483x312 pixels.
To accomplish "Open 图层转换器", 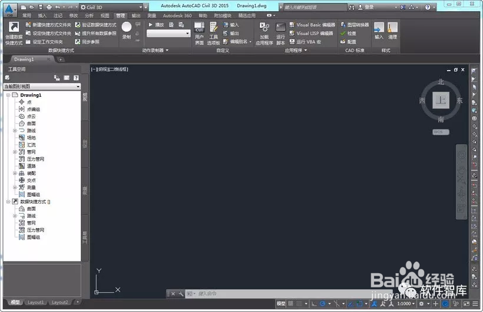I will (355, 25).
